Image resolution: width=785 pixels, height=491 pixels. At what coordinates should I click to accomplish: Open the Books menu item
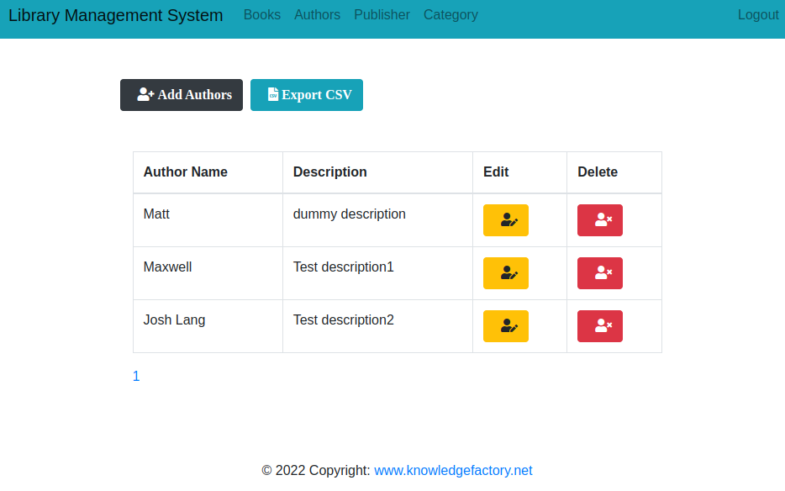pyautogui.click(x=262, y=15)
